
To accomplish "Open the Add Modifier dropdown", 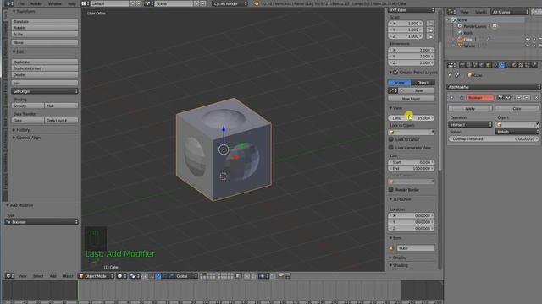I will [x=494, y=87].
